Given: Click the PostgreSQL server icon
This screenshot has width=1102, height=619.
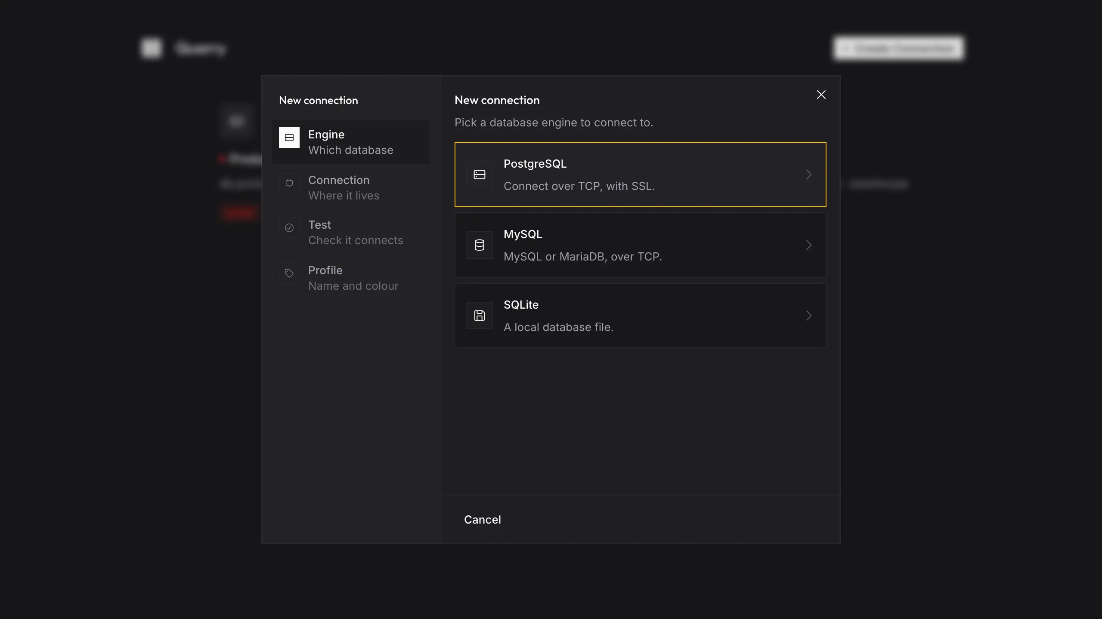Looking at the screenshot, I should click(480, 175).
